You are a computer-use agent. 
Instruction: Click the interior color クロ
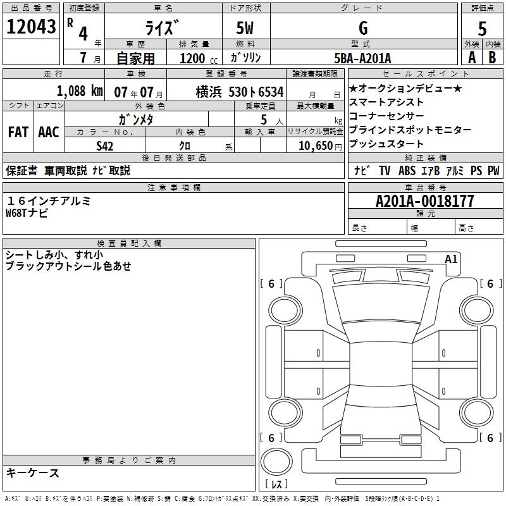pos(185,146)
